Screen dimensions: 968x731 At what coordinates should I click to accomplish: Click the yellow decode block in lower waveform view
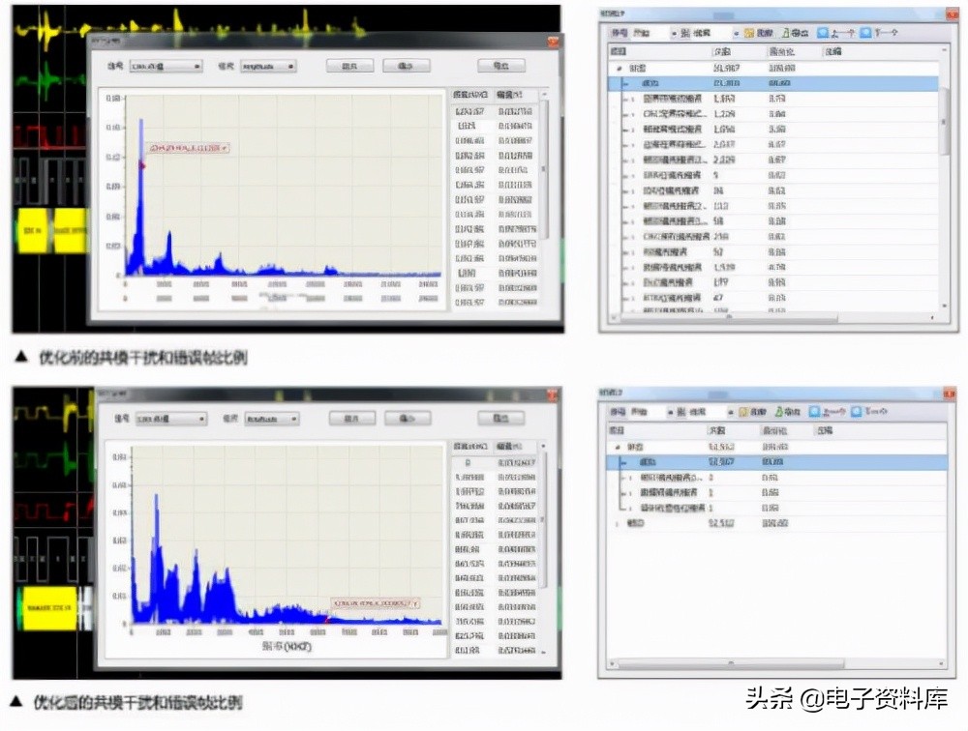(49, 607)
